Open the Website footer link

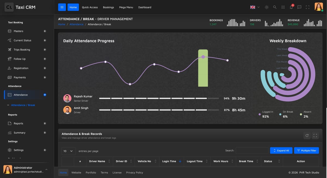[x=76, y=173]
